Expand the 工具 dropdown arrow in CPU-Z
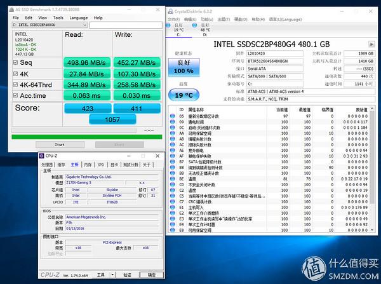 [x=112, y=274]
